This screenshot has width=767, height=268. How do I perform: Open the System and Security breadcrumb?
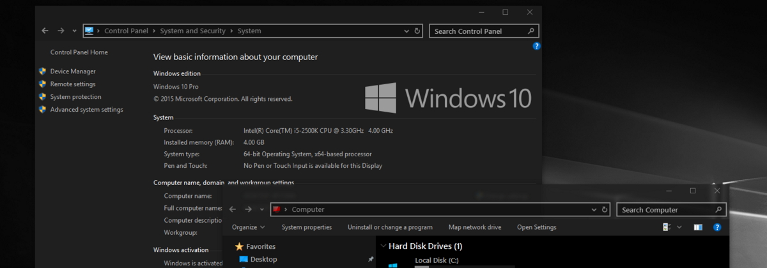pyautogui.click(x=192, y=31)
